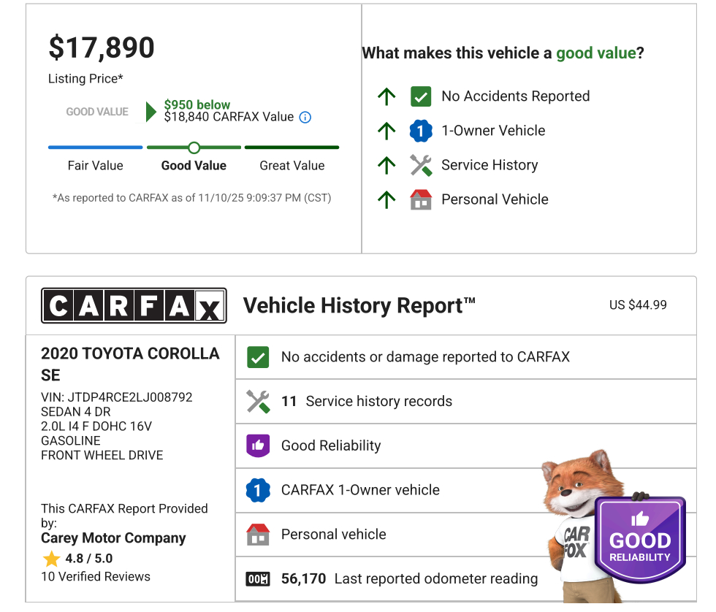Open the Carey Motor Company dealer link

(113, 538)
